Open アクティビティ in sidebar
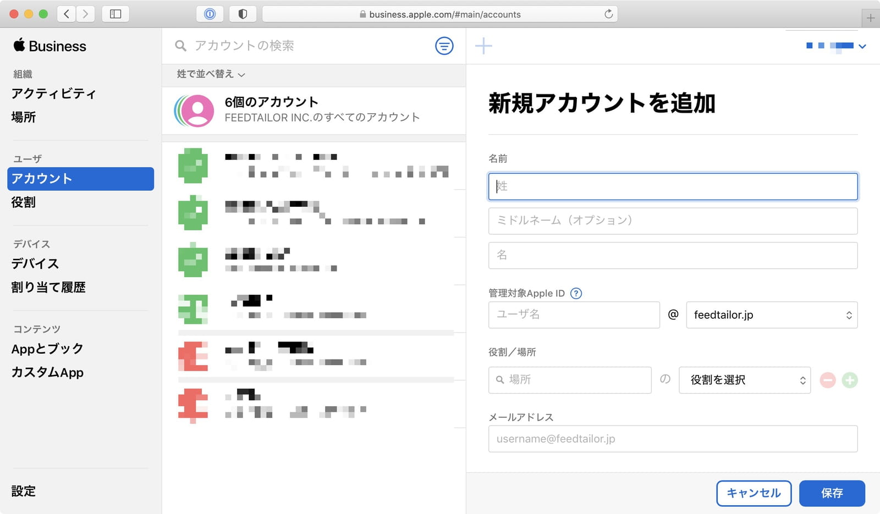 tap(54, 93)
